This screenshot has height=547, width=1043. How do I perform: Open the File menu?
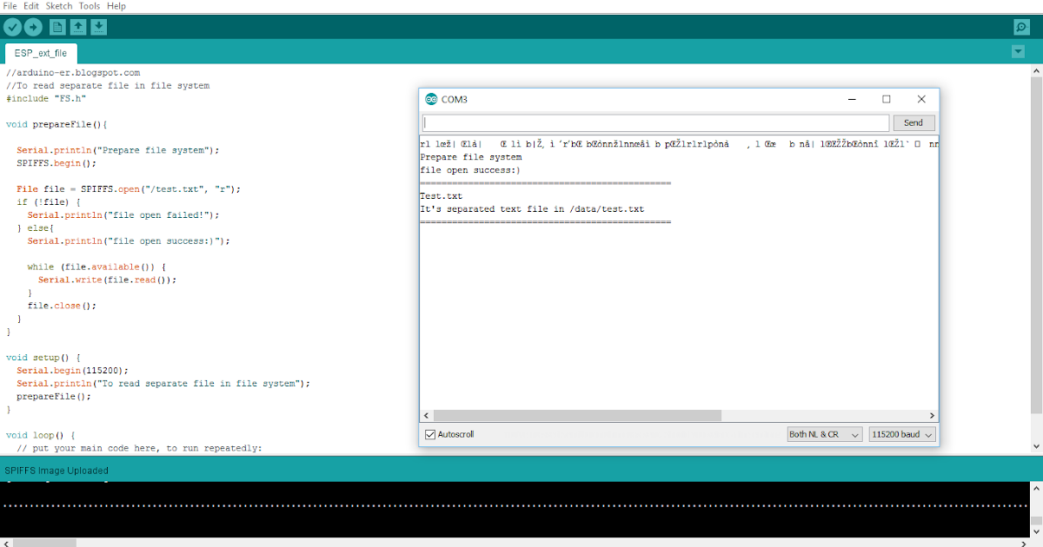[x=10, y=6]
